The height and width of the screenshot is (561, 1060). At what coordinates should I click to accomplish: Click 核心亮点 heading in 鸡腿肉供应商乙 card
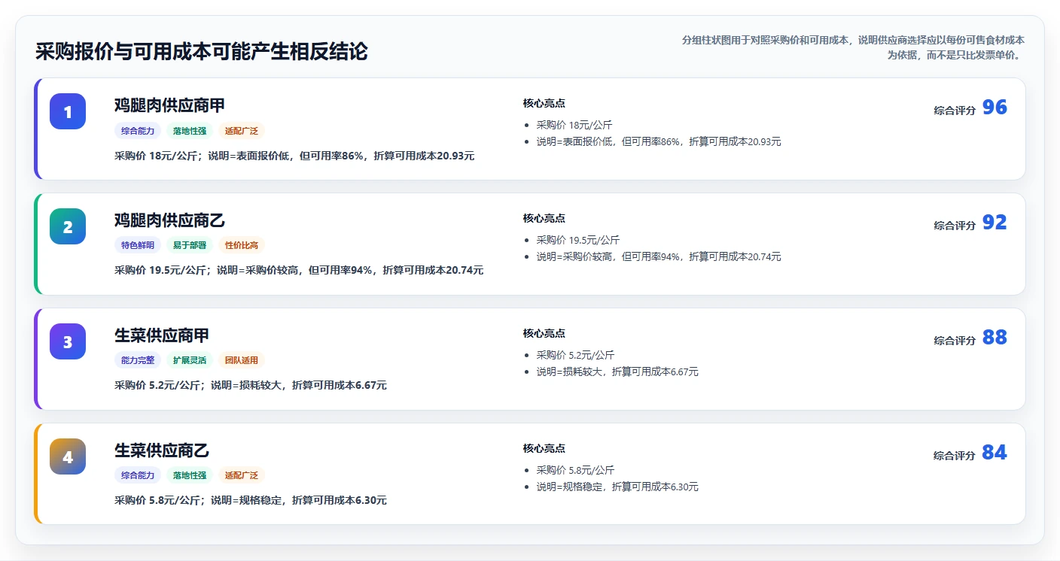click(x=544, y=218)
